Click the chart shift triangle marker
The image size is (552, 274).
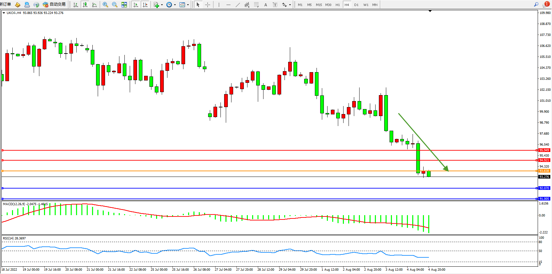[430, 11]
